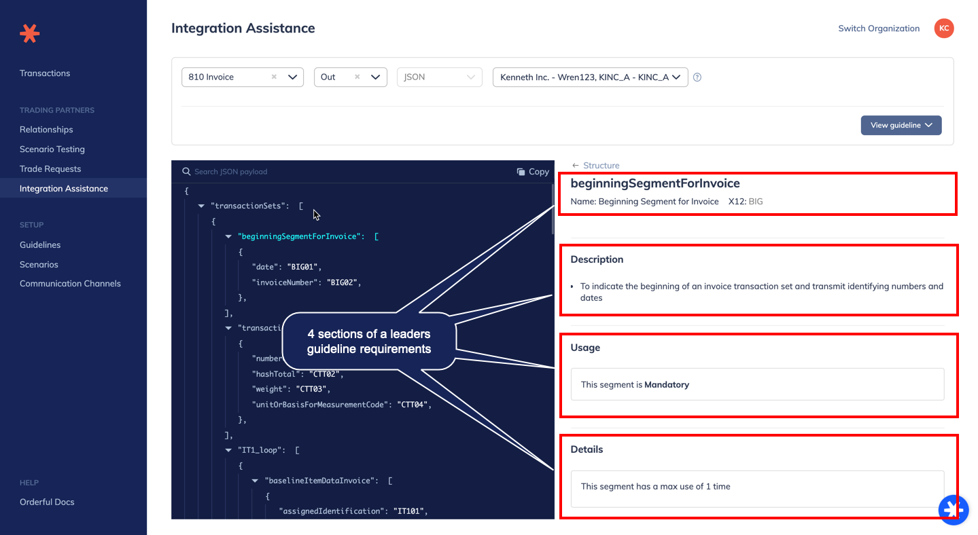Click the X12: BIG label
The image size is (978, 535).
[746, 202]
